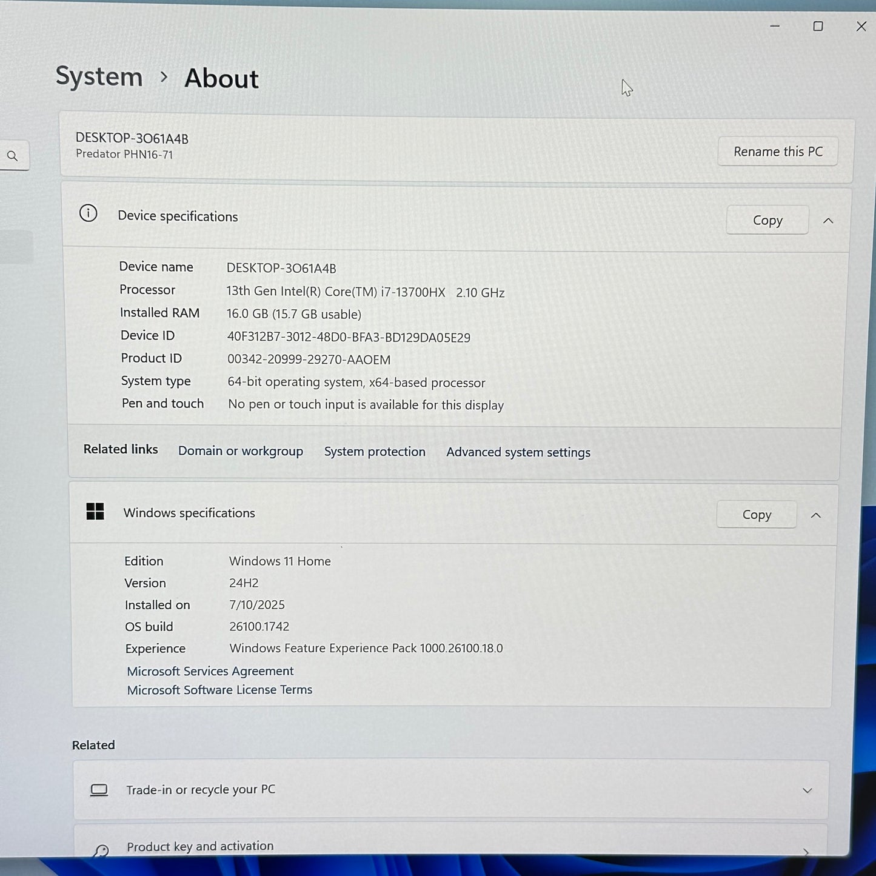The image size is (876, 876).
Task: Click the search magnifier icon in sidebar
Action: [12, 156]
